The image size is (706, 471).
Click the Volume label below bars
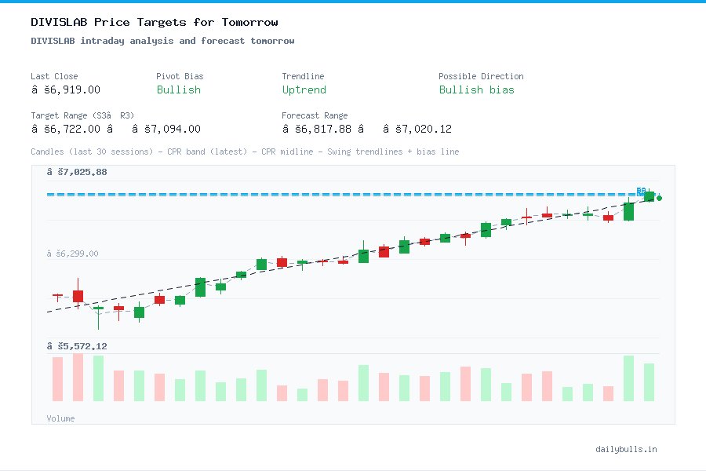60,418
